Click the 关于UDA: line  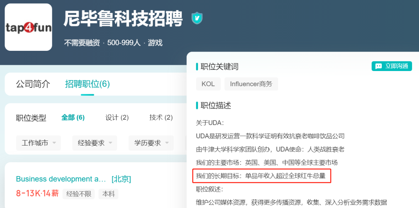click(x=210, y=123)
